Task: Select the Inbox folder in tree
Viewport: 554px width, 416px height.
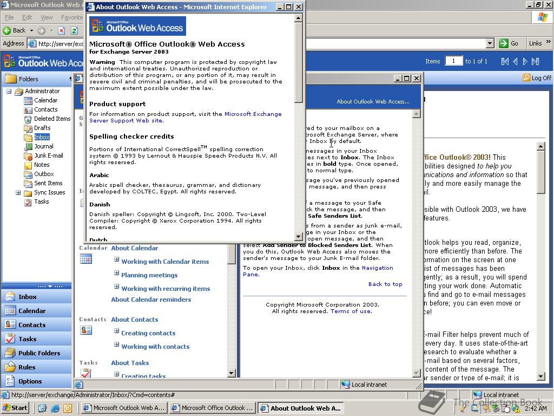Action: 42,137
